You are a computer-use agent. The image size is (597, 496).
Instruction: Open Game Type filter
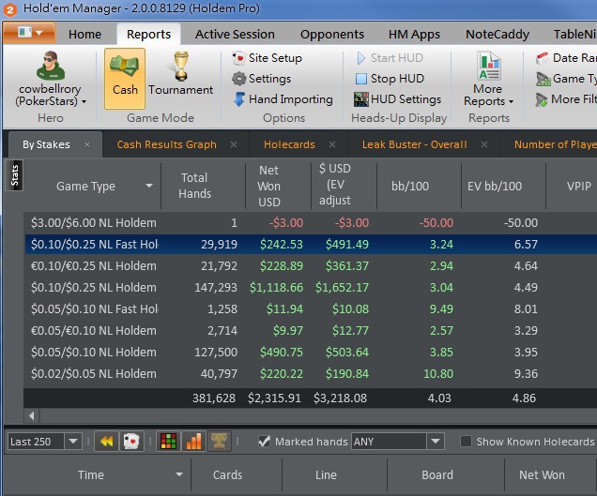566,79
